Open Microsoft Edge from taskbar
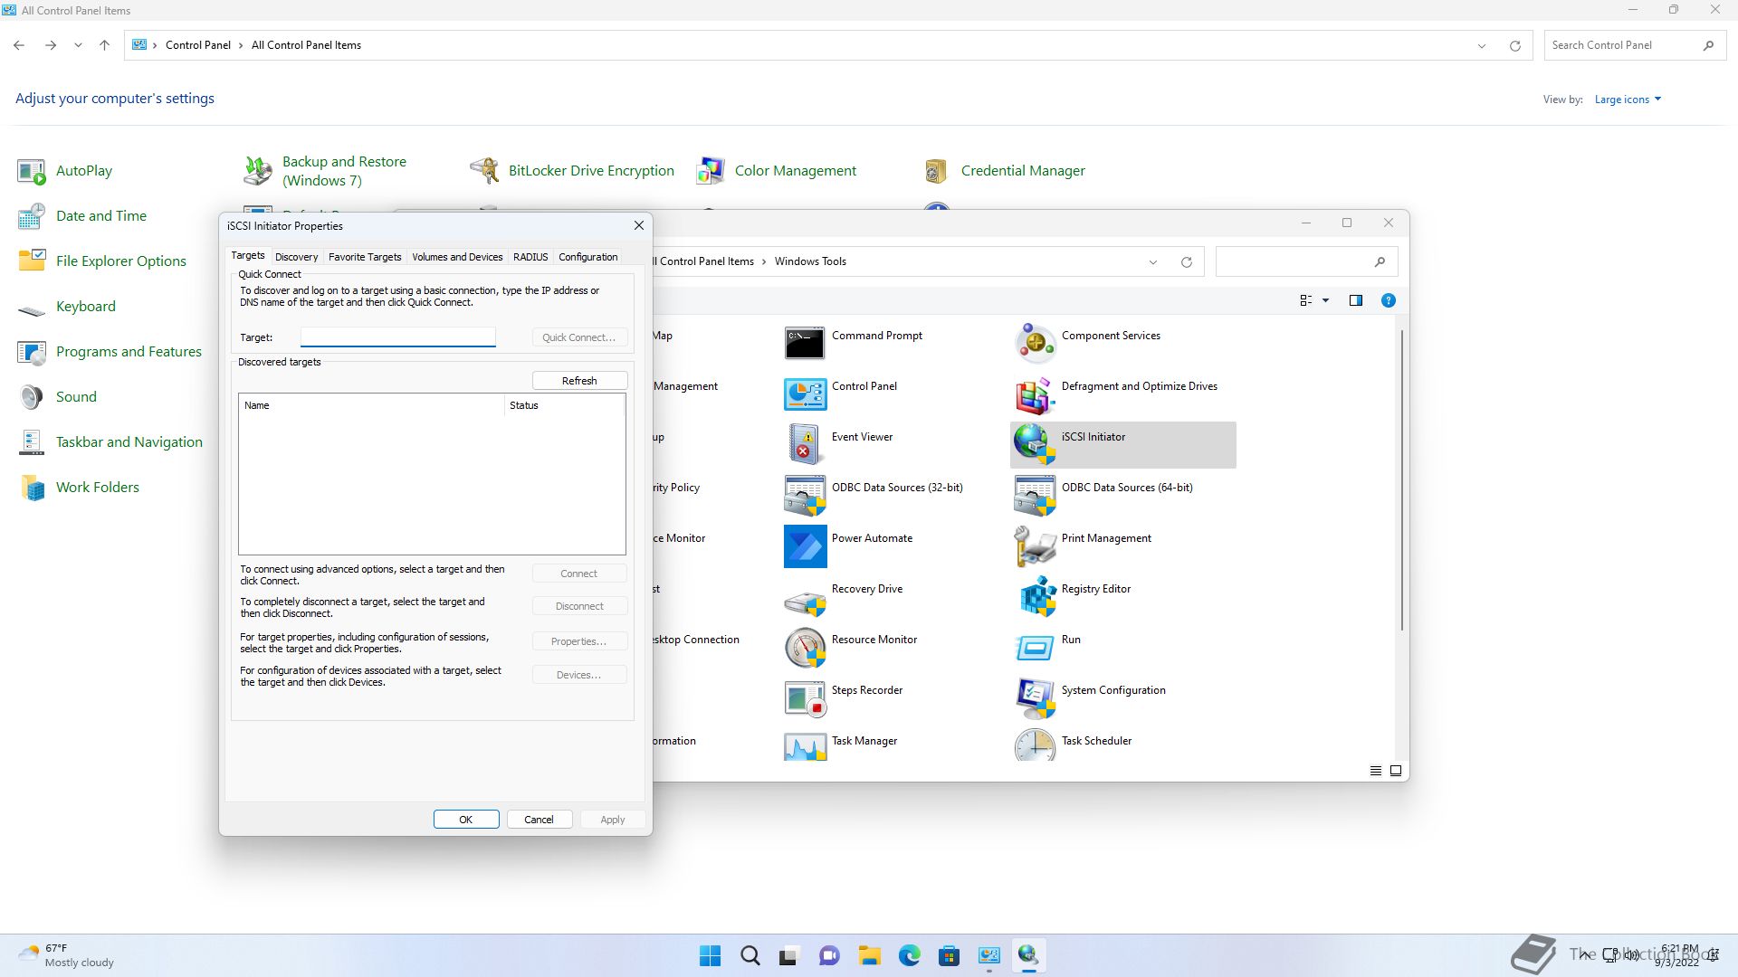Viewport: 1738px width, 977px height. point(910,955)
